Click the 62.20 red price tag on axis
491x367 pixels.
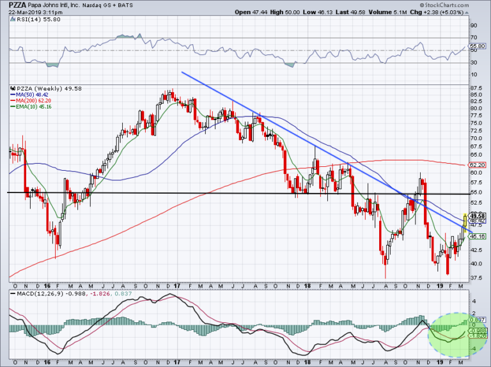coord(478,165)
